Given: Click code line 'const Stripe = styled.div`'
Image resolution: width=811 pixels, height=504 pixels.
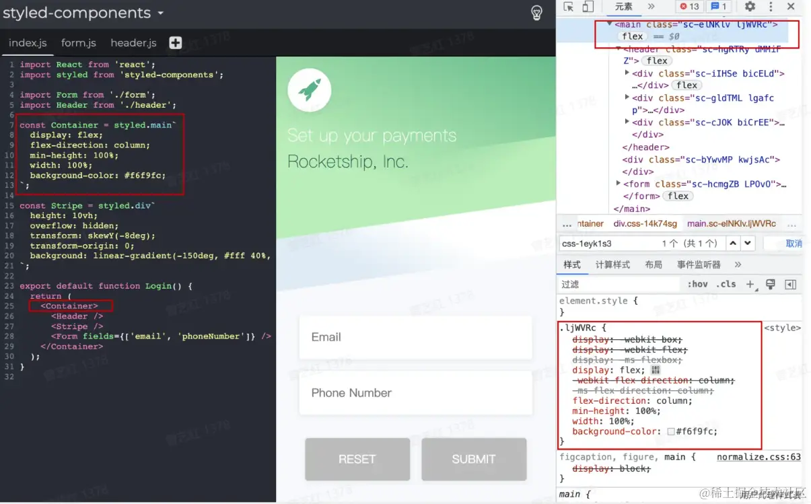Looking at the screenshot, I should point(87,205).
